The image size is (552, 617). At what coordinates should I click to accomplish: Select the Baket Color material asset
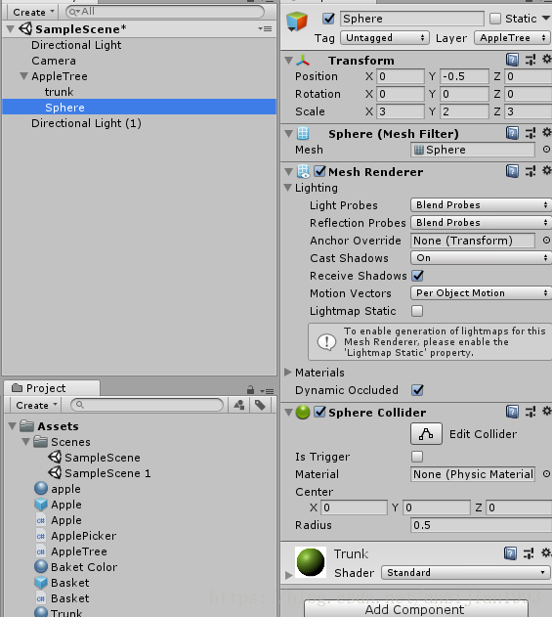click(76, 567)
